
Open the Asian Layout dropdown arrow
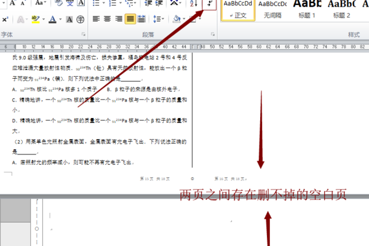click(180, 3)
